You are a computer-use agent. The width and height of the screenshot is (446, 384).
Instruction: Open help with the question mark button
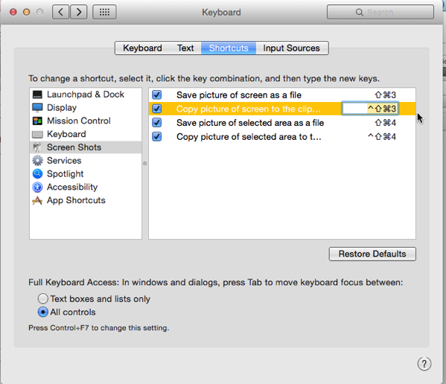[424, 364]
